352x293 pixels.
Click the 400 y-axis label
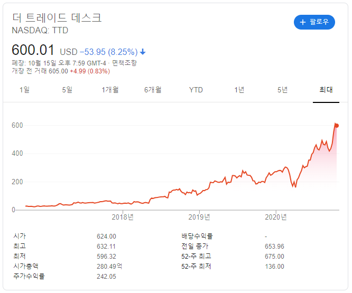point(17,153)
